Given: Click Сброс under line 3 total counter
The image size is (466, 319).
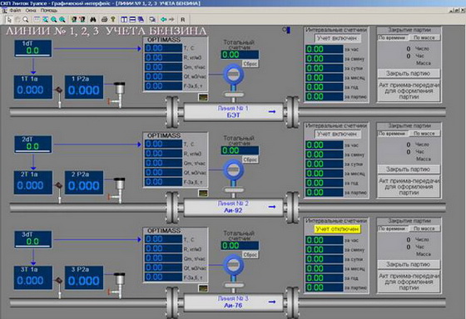Looking at the screenshot, I should 250,255.
